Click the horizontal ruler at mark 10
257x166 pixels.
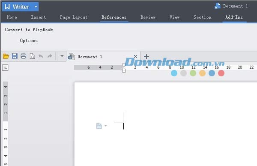tap(182, 67)
